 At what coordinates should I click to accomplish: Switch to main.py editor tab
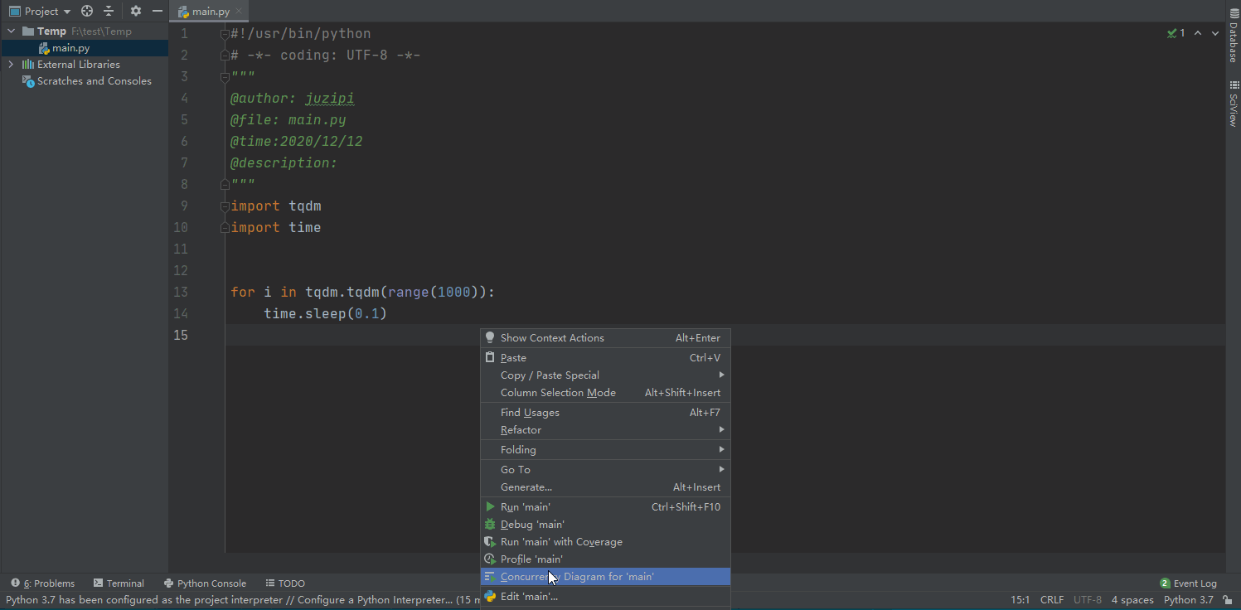(x=211, y=12)
